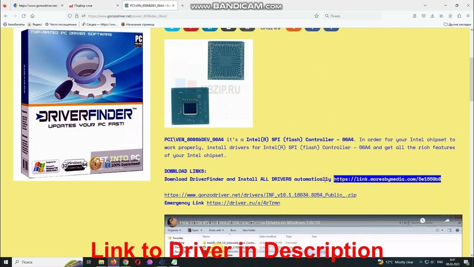474x267 pixels.
Task: Focus the taskbar Поиск search field
Action: coord(47,262)
